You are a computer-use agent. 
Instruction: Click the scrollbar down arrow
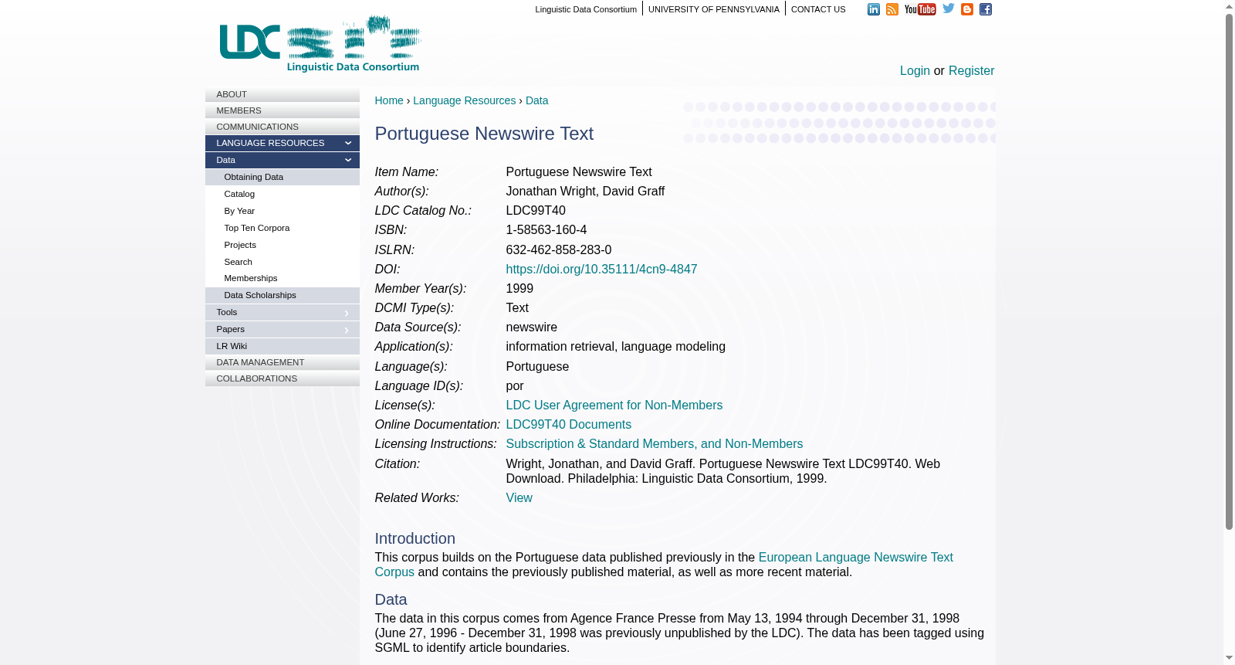coord(1229,658)
